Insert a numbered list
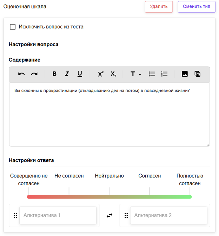Viewport: 219px width, 236px height. 164,74
